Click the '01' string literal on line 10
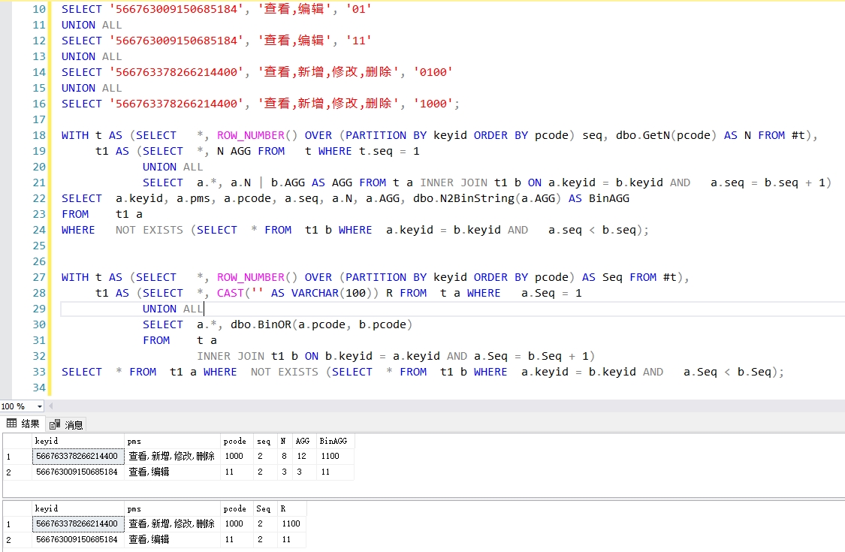Screen dimensions: 845x552 (358, 9)
